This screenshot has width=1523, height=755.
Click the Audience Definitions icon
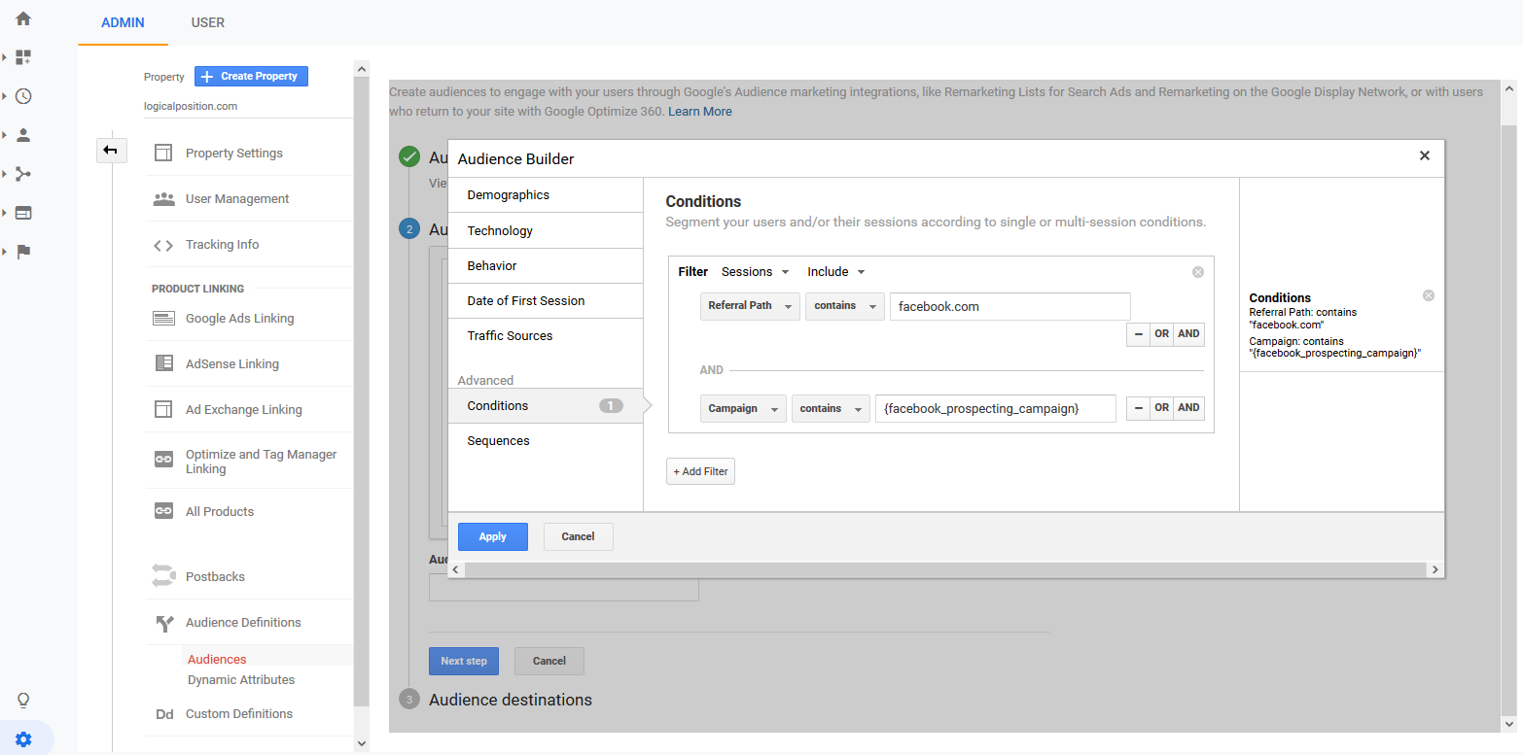(x=163, y=623)
